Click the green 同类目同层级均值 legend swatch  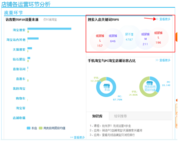point(41,128)
